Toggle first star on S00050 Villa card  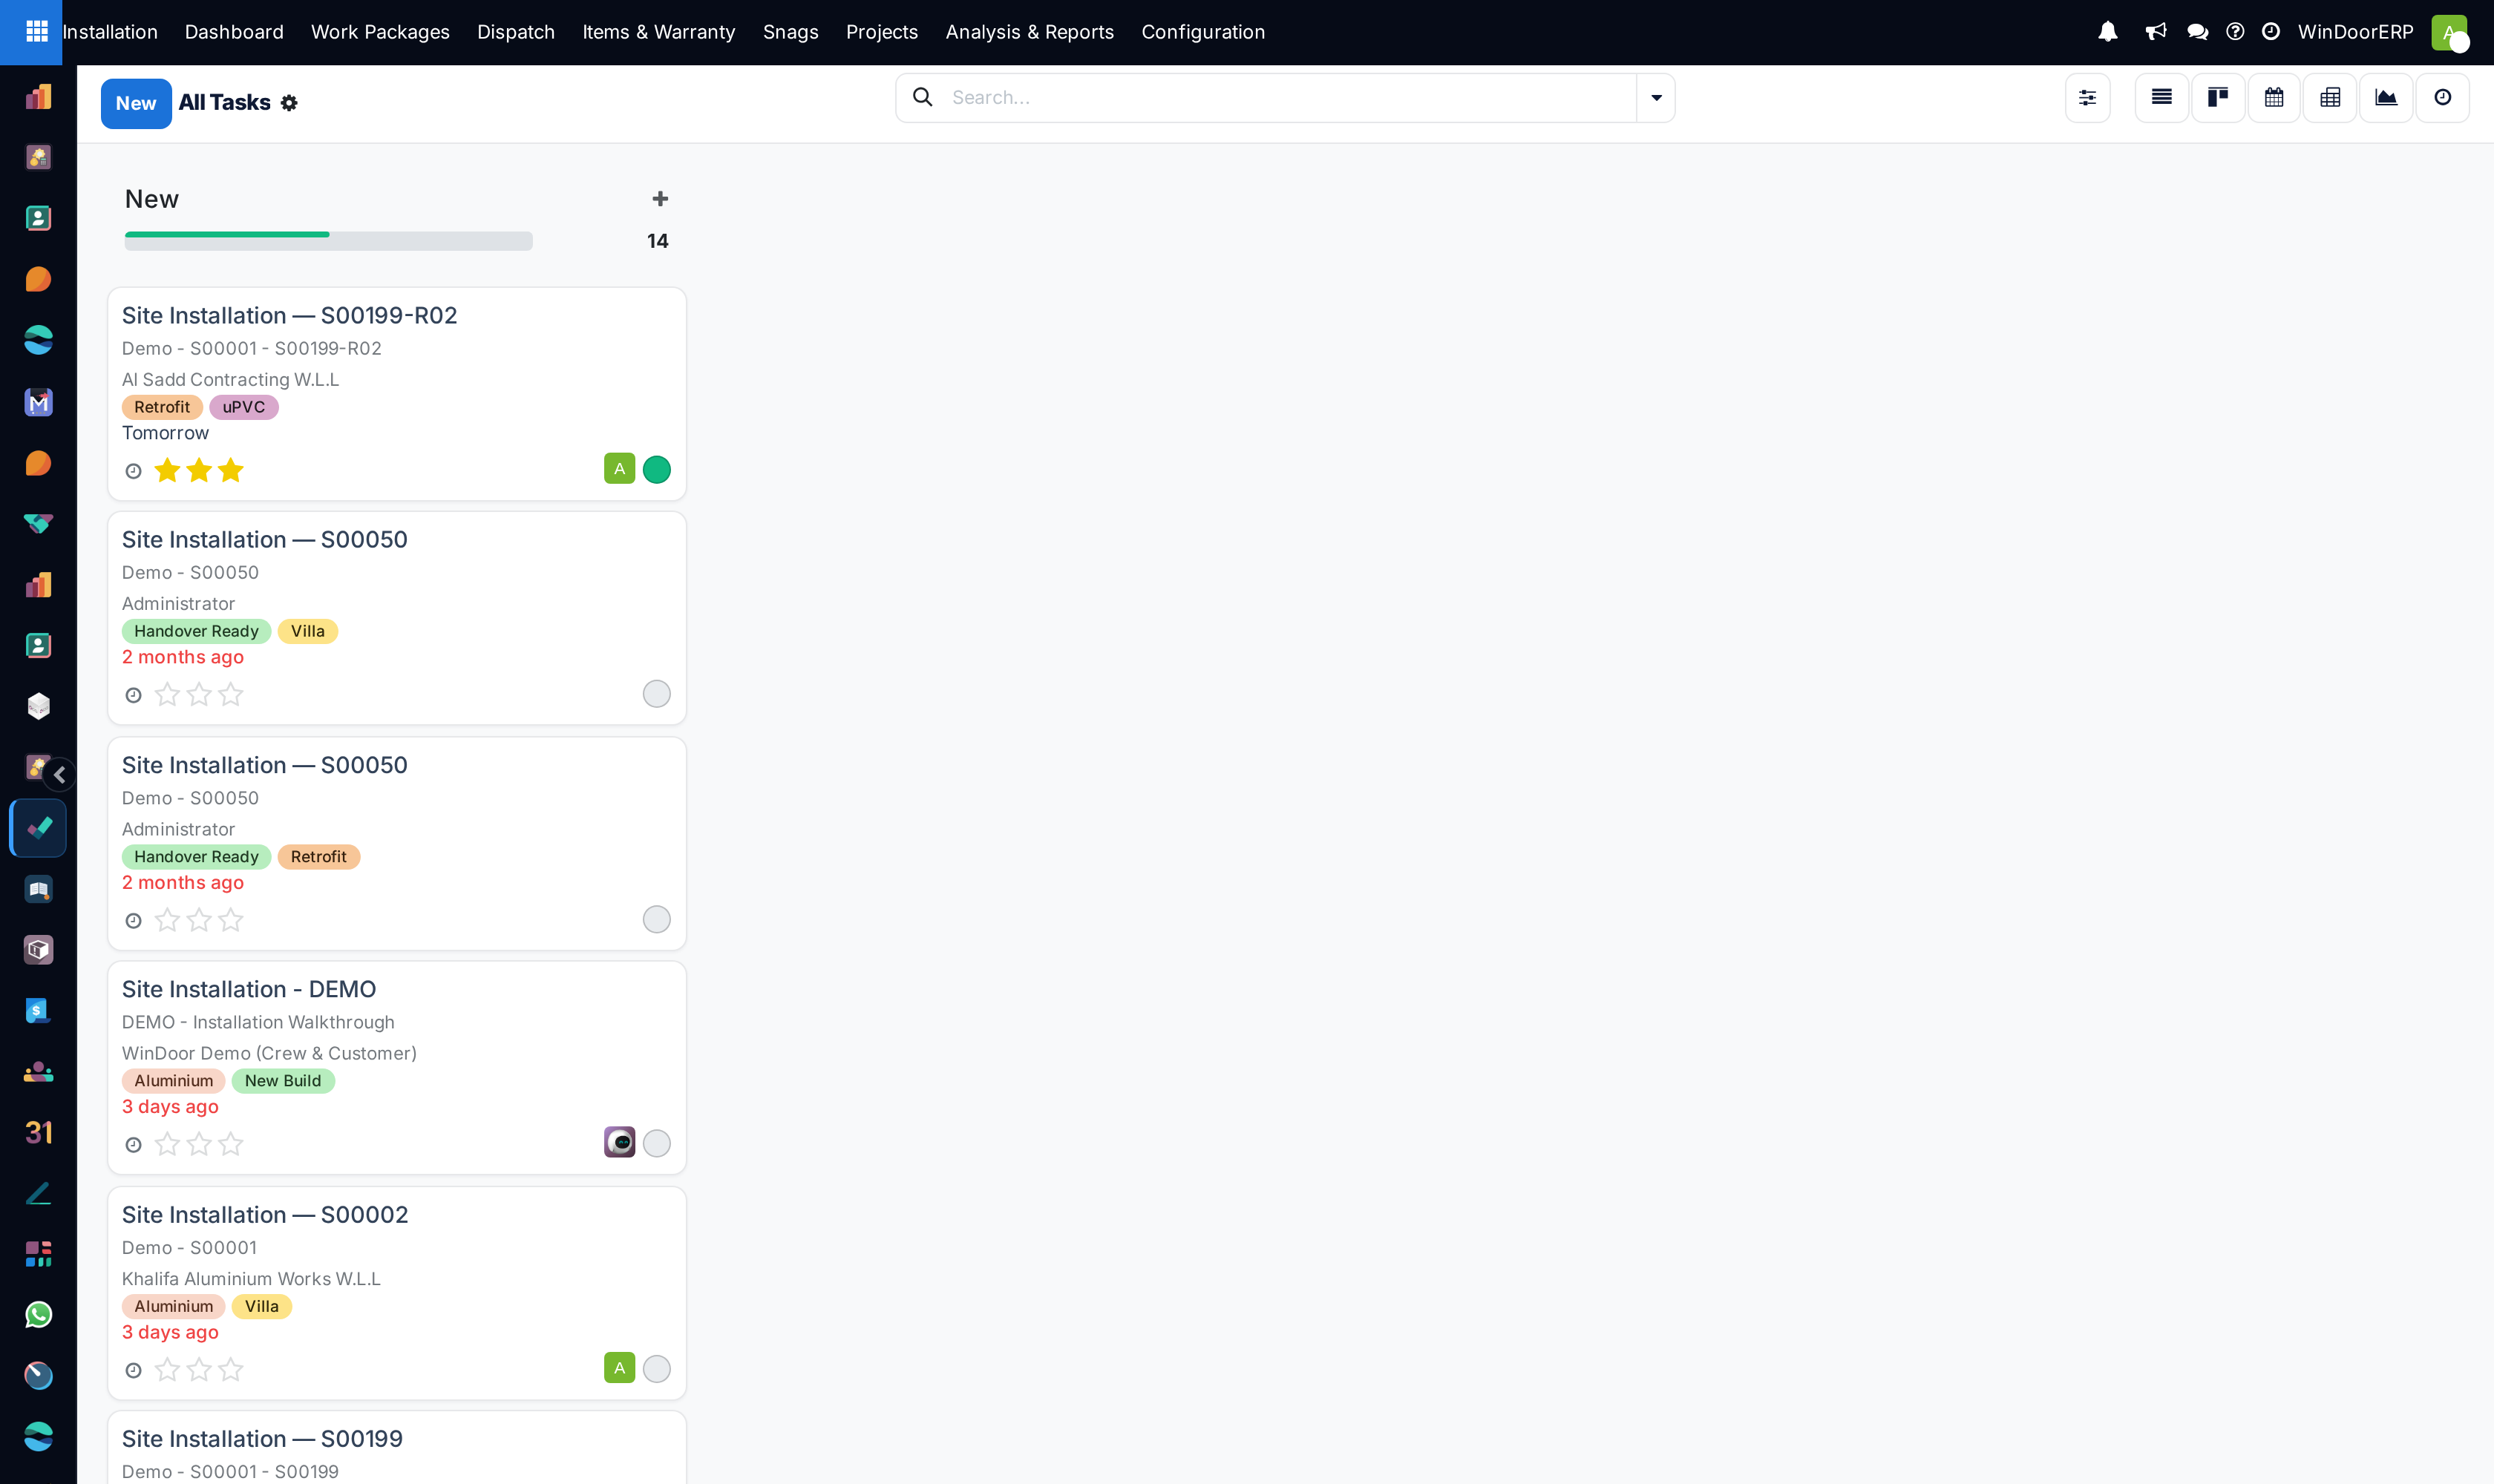click(168, 694)
